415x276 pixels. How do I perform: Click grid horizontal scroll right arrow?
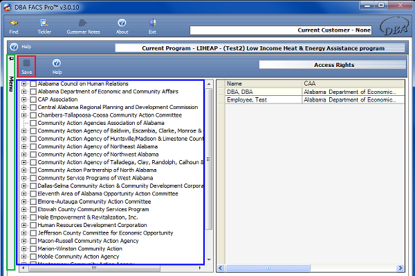point(400,268)
